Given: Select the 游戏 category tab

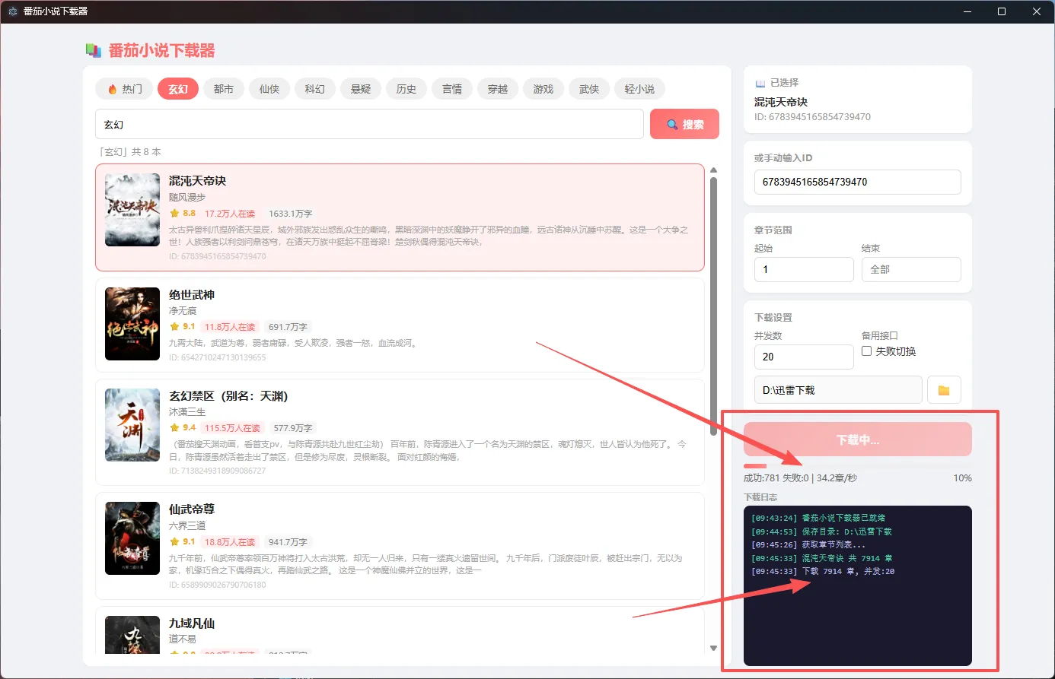Looking at the screenshot, I should pos(543,89).
